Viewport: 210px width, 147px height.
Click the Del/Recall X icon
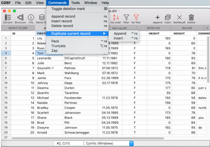point(179,17)
